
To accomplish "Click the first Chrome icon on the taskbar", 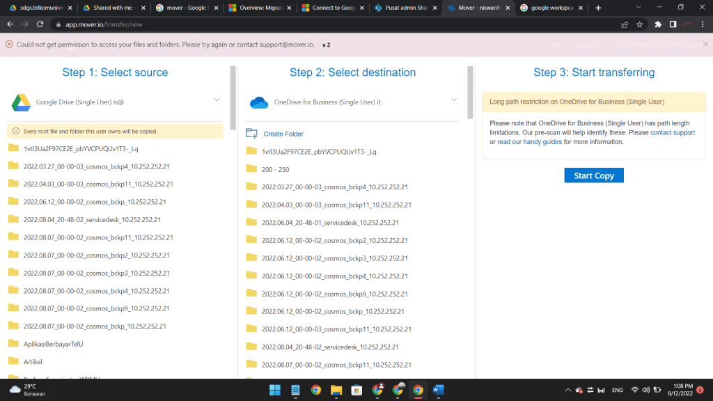I will (x=315, y=390).
